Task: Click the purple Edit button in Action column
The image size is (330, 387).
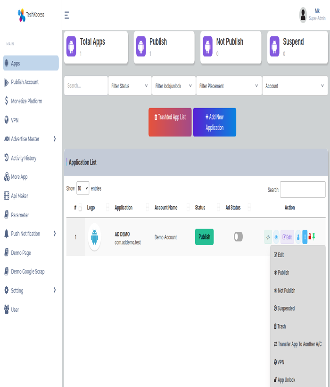Action: 287,237
